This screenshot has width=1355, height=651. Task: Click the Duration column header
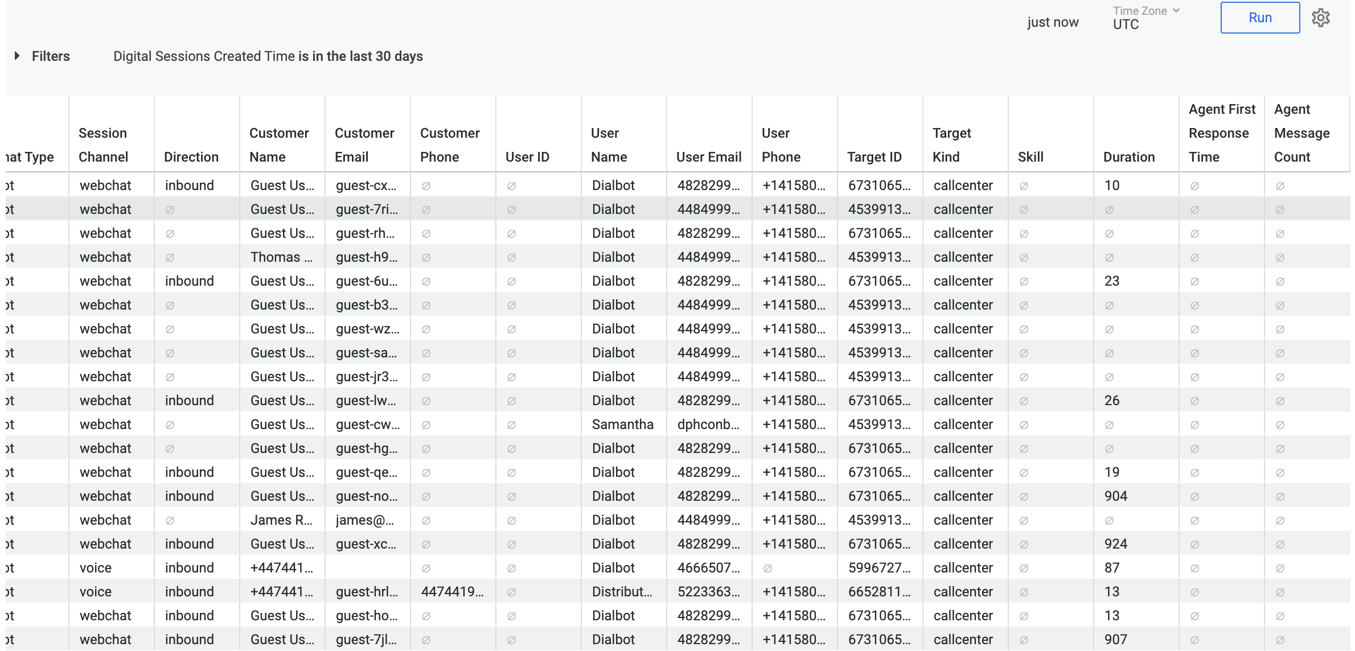[1128, 156]
